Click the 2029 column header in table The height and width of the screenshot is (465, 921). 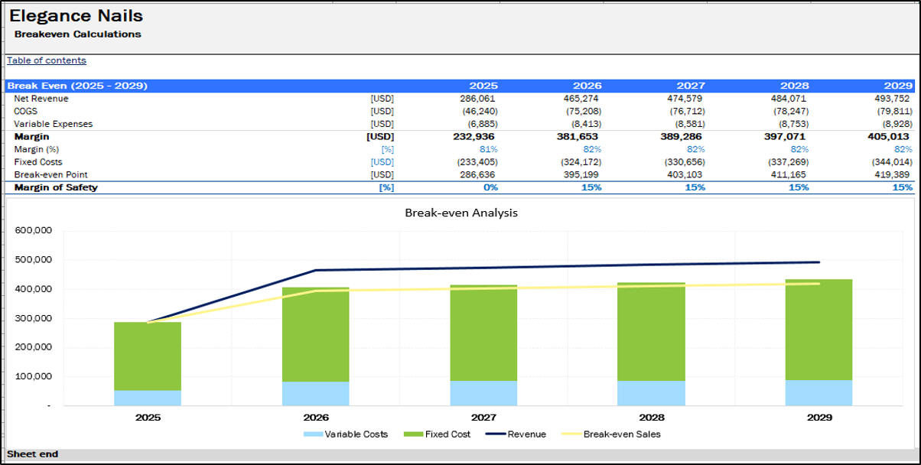tap(900, 86)
